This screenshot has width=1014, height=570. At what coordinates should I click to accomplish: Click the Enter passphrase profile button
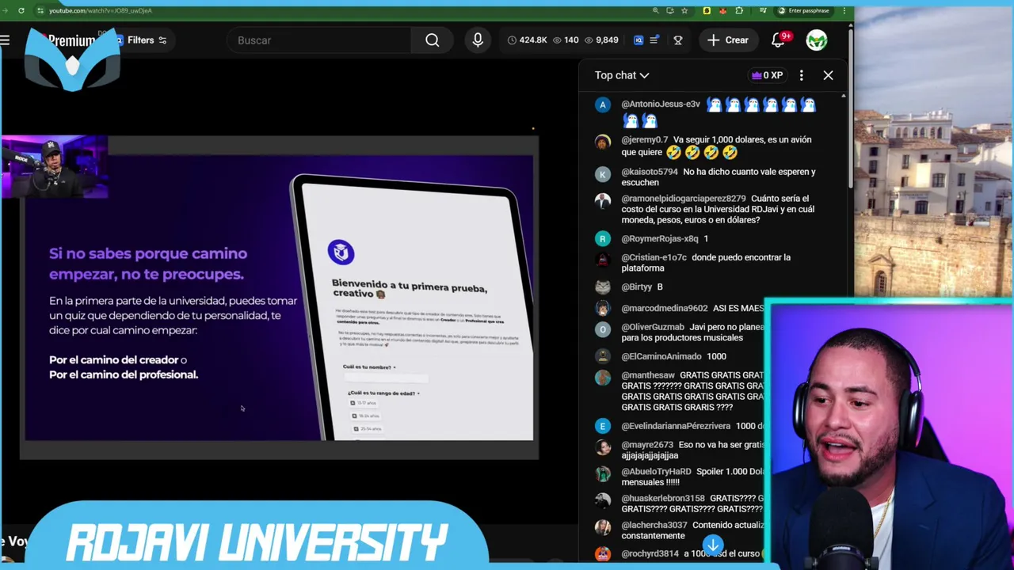803,10
